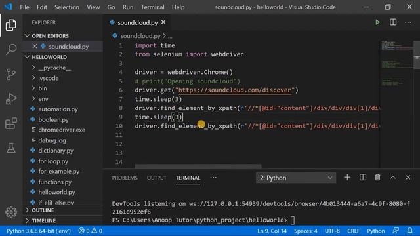Click Ln 9, Col 14 go-to-line indicator
The height and width of the screenshot is (236, 420).
pos(272,231)
